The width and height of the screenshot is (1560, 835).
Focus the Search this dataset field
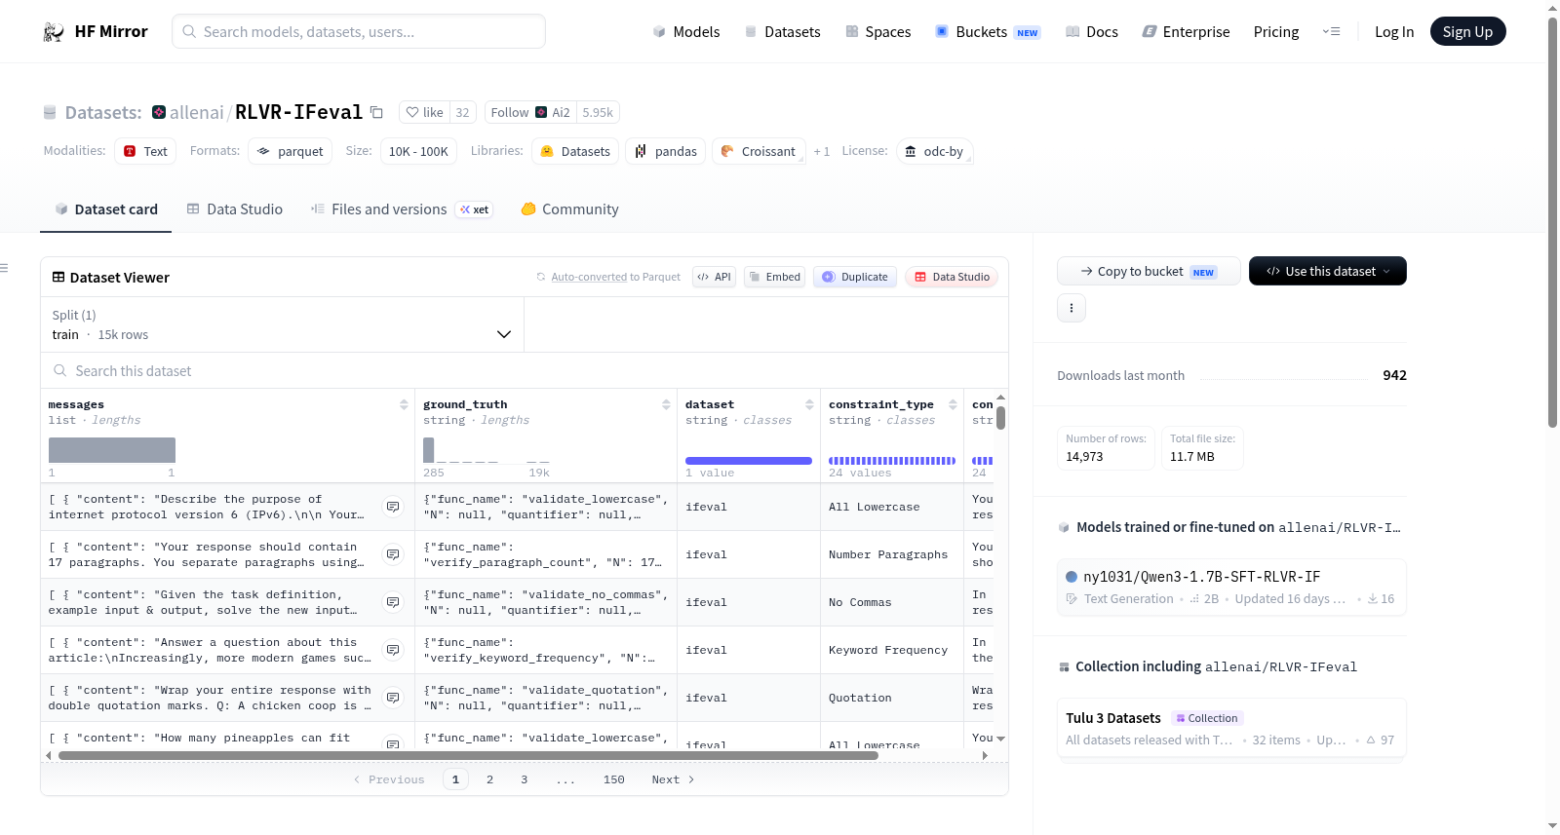click(525, 371)
